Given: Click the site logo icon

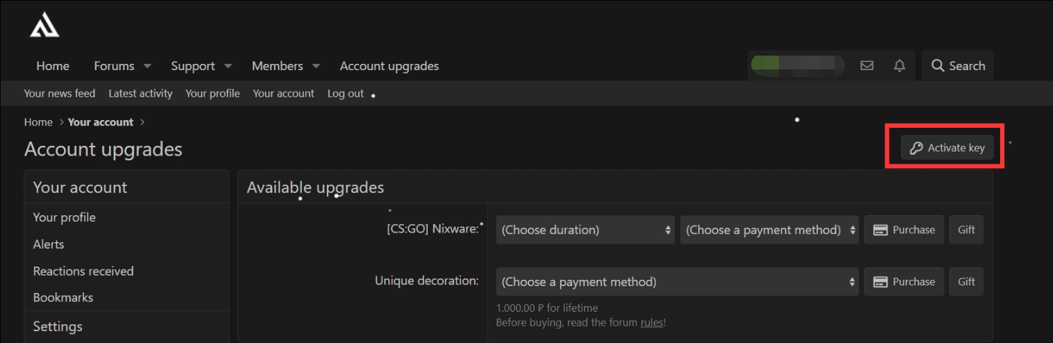Looking at the screenshot, I should [44, 26].
